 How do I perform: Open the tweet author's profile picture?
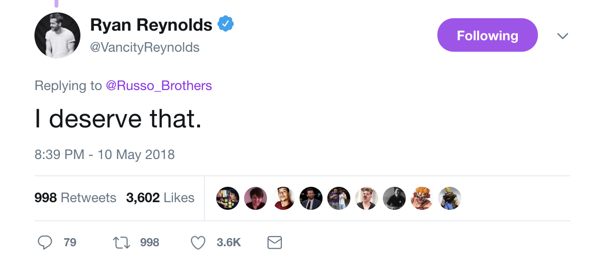(x=57, y=35)
